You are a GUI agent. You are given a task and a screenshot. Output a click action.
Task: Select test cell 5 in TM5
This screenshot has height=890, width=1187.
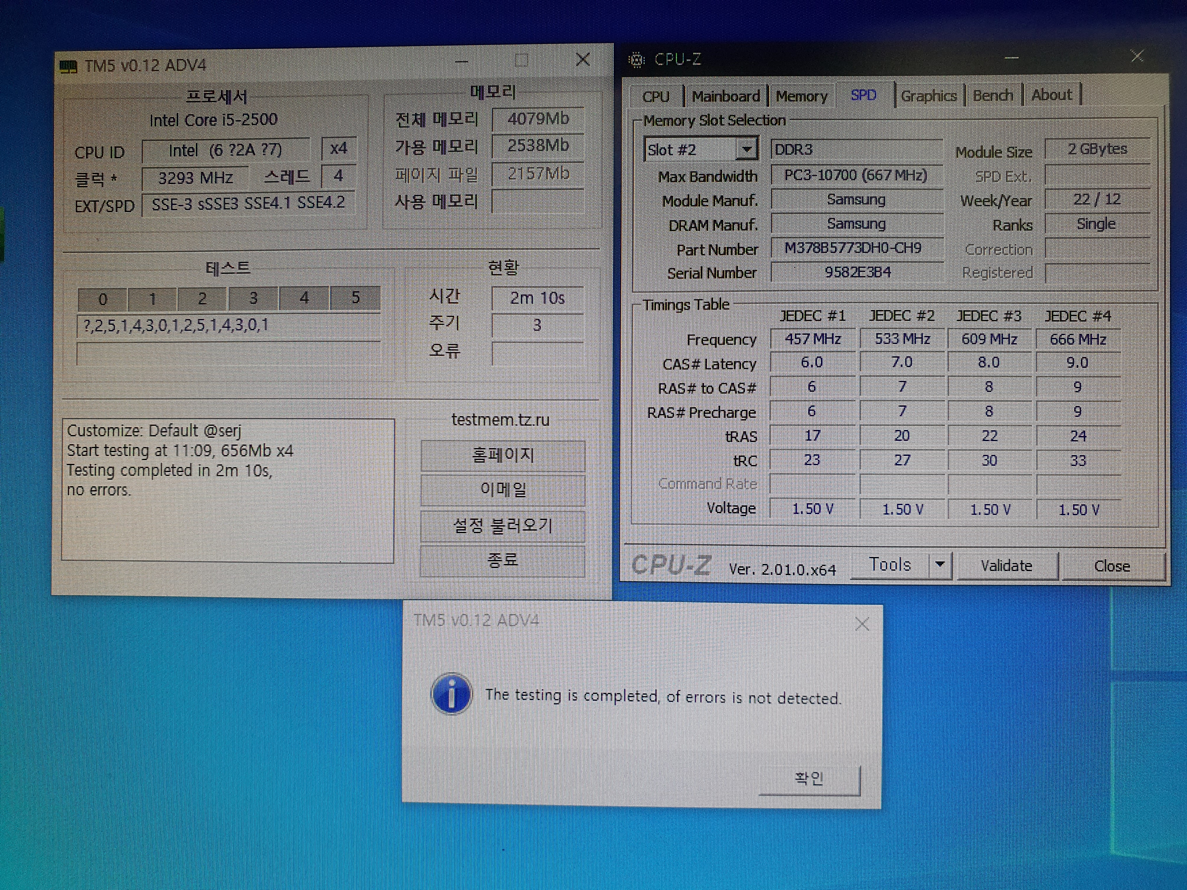pyautogui.click(x=355, y=297)
